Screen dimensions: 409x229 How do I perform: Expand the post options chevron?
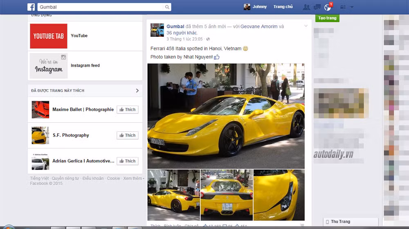[x=306, y=26]
